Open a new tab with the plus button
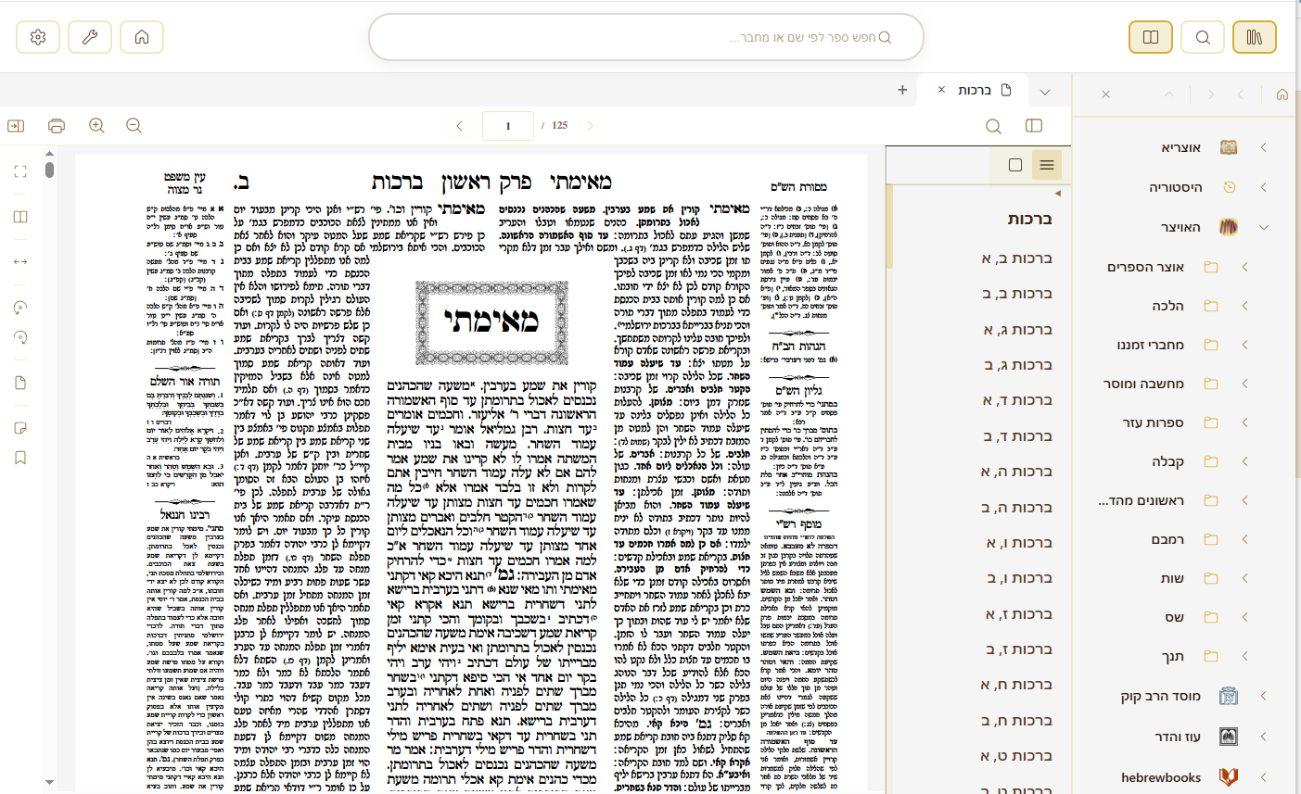This screenshot has width=1301, height=794. coord(901,90)
